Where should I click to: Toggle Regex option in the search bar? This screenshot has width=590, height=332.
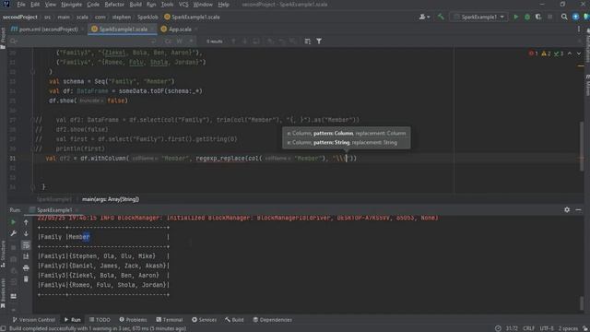point(191,41)
